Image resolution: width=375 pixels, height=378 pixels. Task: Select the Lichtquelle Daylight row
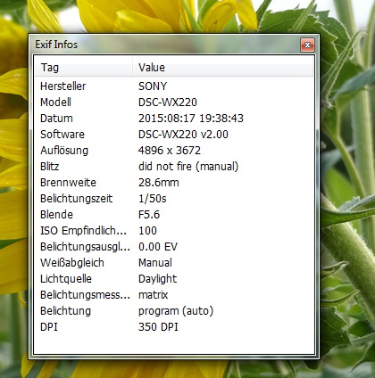pyautogui.click(x=174, y=279)
